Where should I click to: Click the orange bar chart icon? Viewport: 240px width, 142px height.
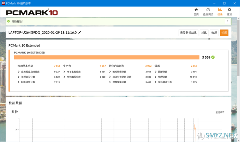pyautogui.click(x=220, y=10)
